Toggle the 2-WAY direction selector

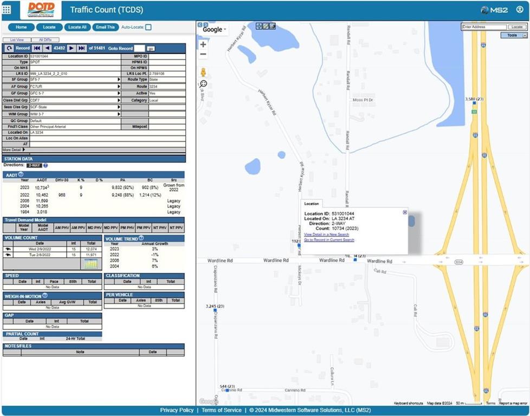pyautogui.click(x=34, y=166)
